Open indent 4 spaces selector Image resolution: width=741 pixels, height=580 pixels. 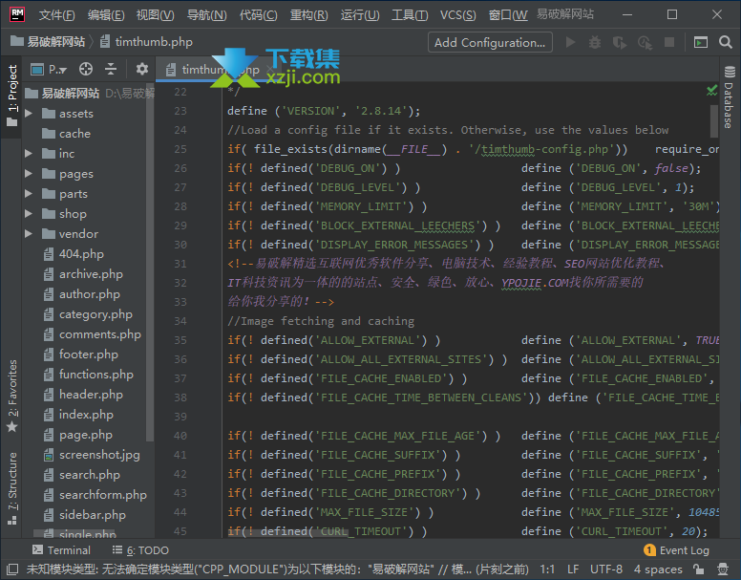(x=658, y=569)
